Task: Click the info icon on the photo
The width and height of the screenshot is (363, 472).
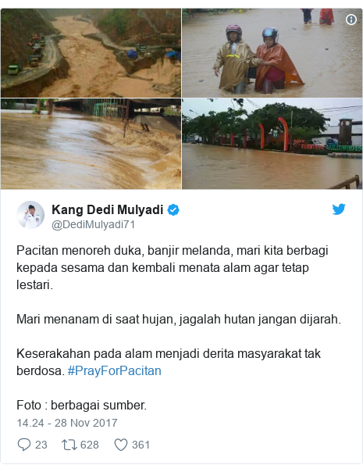Action: pyautogui.click(x=351, y=20)
